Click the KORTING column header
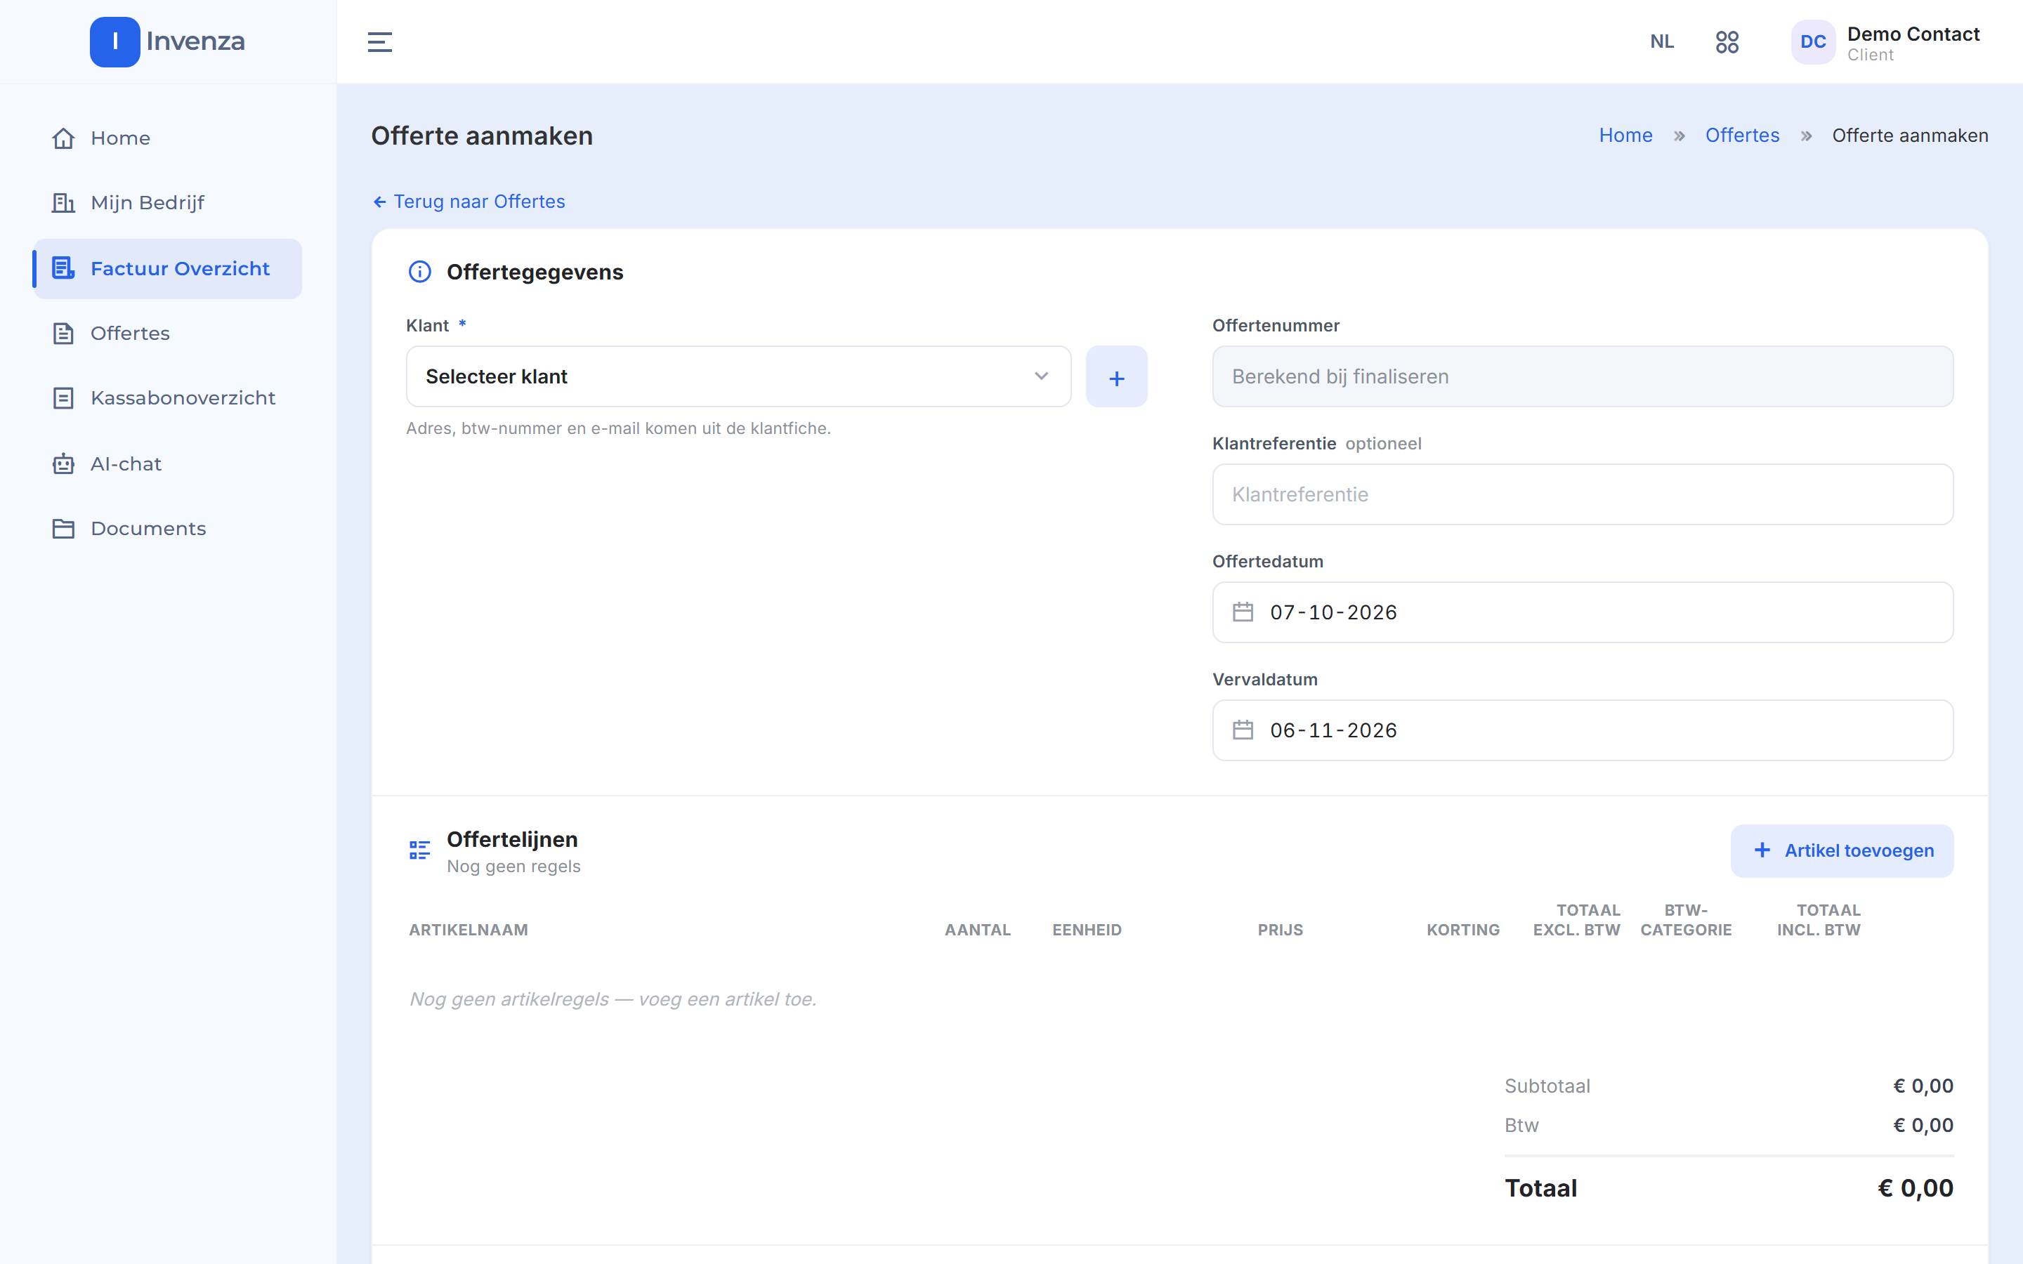 pyautogui.click(x=1463, y=930)
